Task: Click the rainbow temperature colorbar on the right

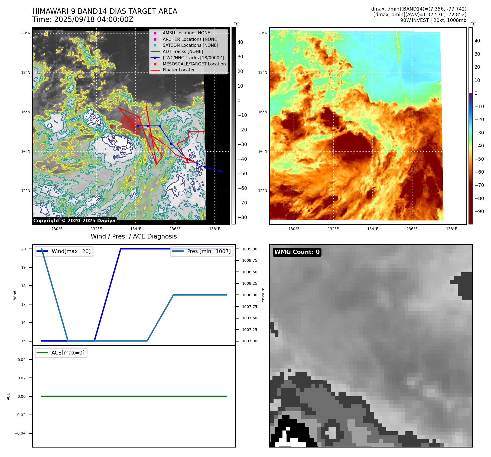Action: (x=470, y=126)
